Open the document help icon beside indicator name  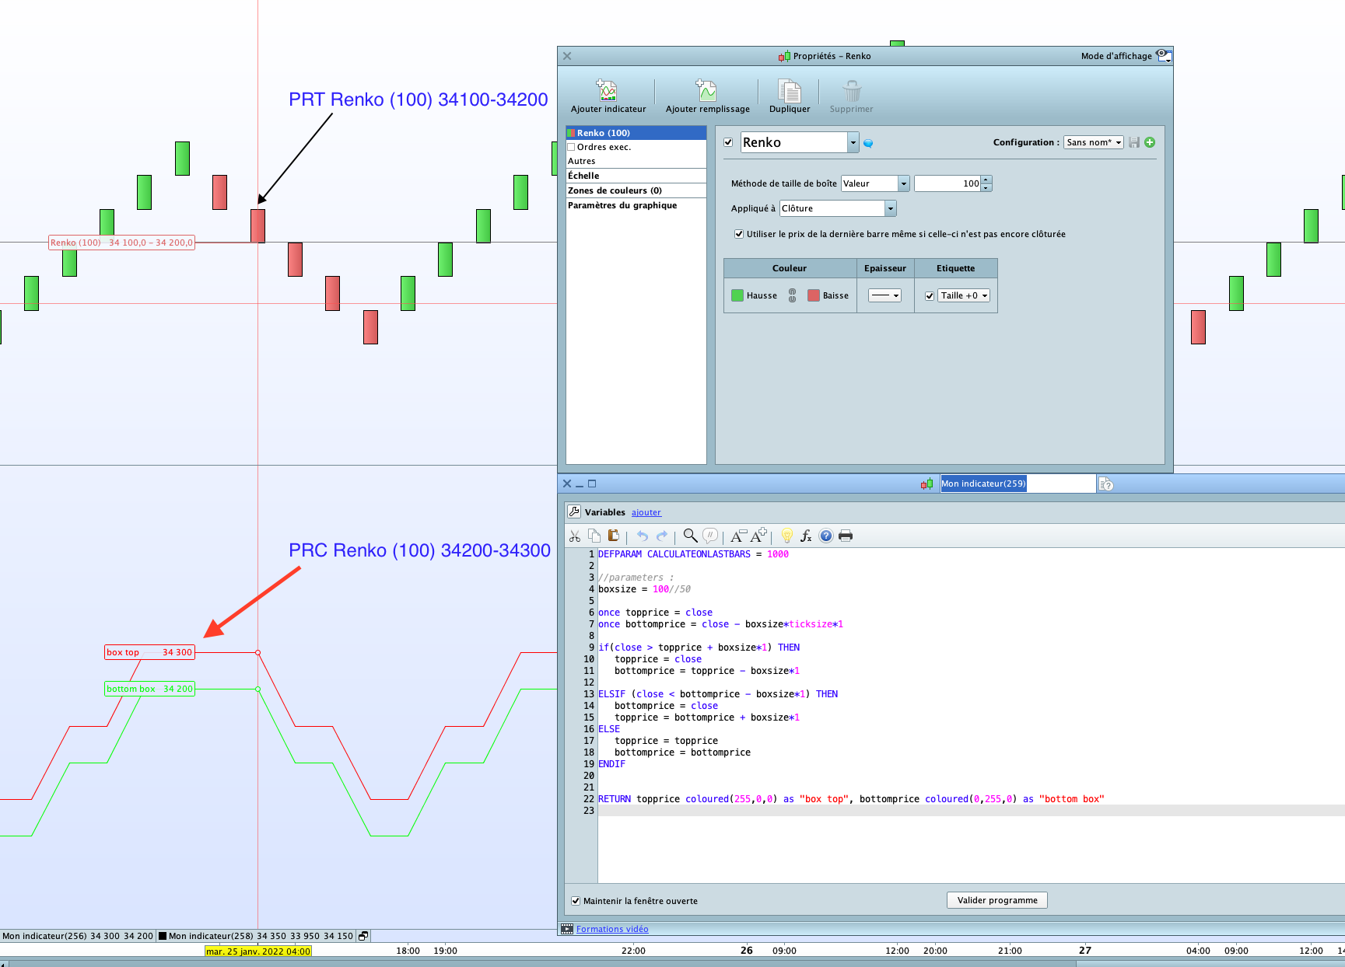click(1105, 484)
